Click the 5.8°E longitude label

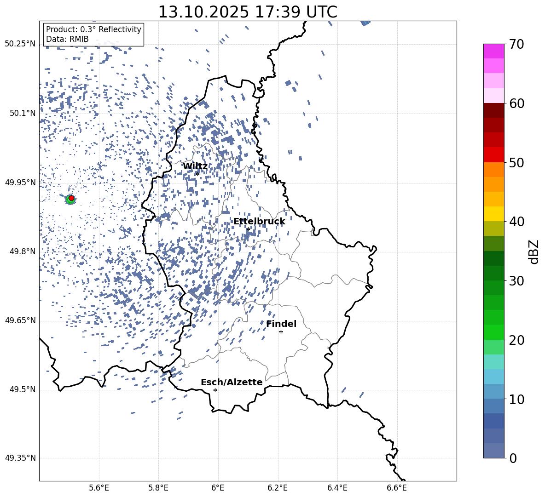tap(158, 488)
